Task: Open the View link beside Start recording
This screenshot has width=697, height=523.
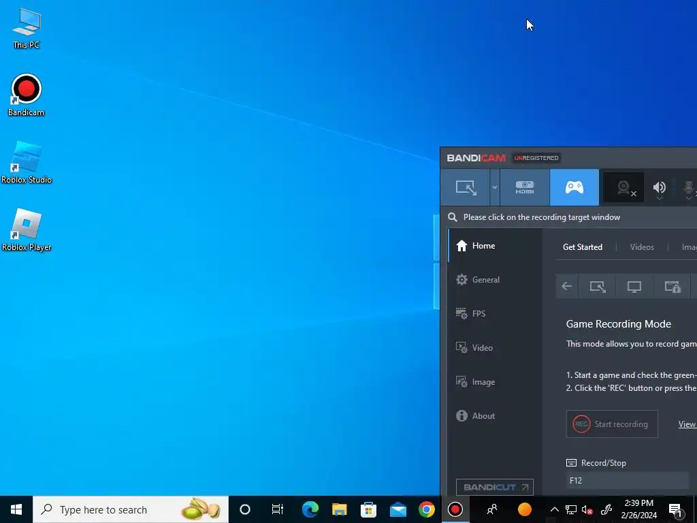Action: (x=687, y=424)
